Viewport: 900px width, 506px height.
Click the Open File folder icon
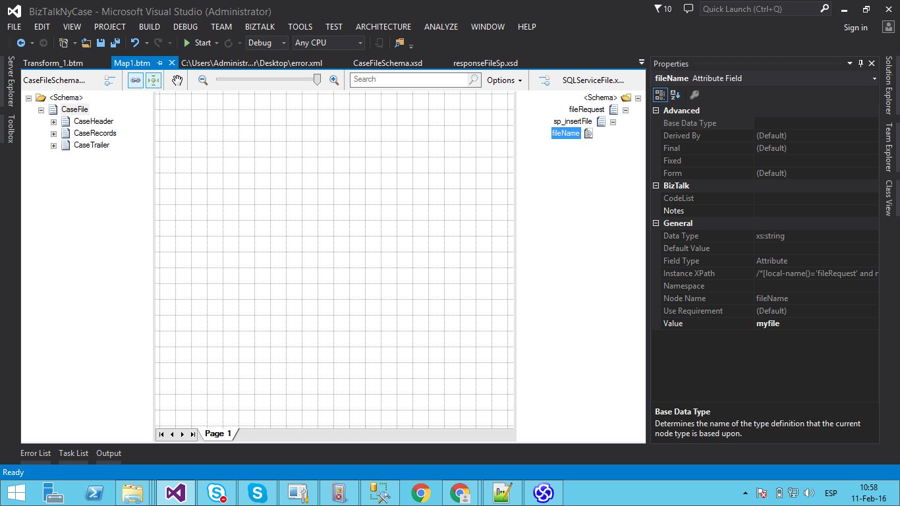86,43
